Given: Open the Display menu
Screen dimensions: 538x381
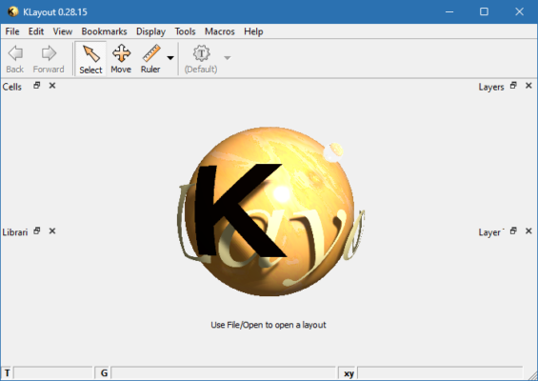Looking at the screenshot, I should [150, 31].
